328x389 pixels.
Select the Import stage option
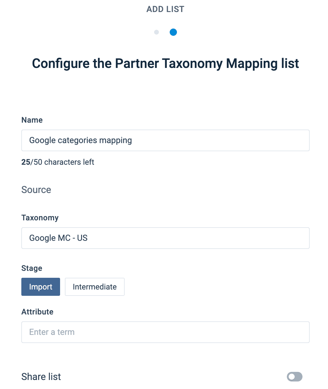[41, 287]
